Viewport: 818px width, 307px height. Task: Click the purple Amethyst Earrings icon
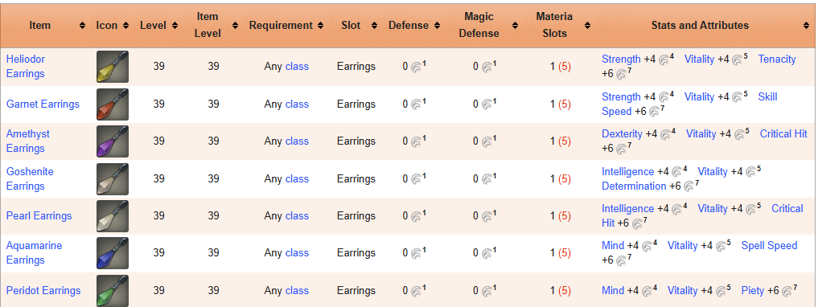(113, 141)
